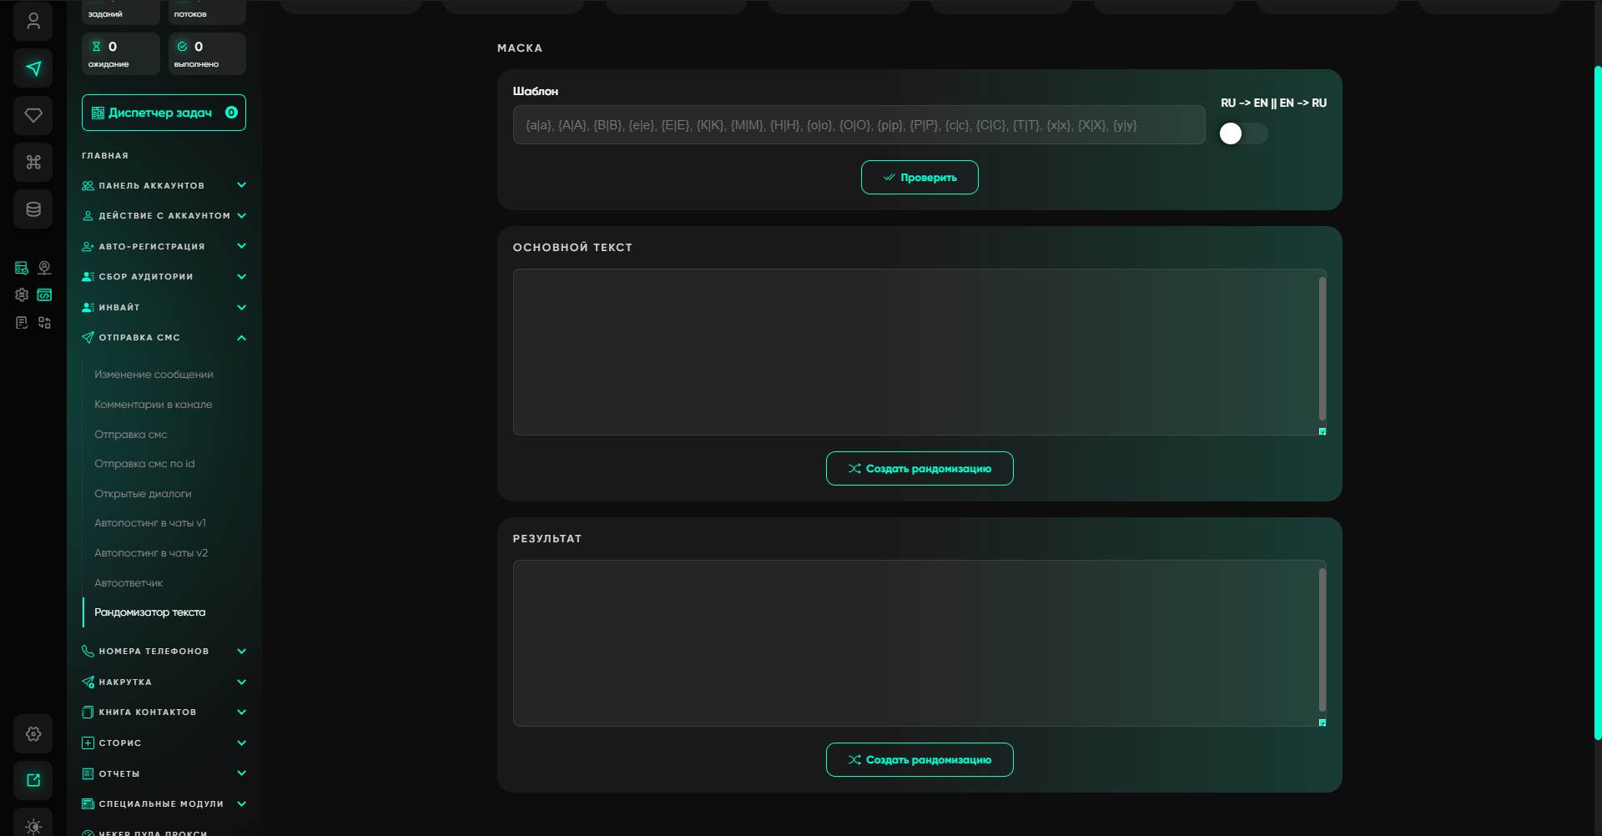Screen dimensions: 1602x836
Task: Select Автоответчик in the submenu
Action: click(x=128, y=583)
